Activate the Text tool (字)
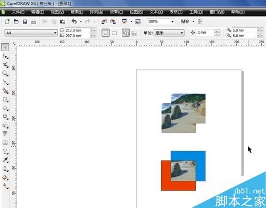The width and height of the screenshot is (266, 208). (x=5, y=133)
